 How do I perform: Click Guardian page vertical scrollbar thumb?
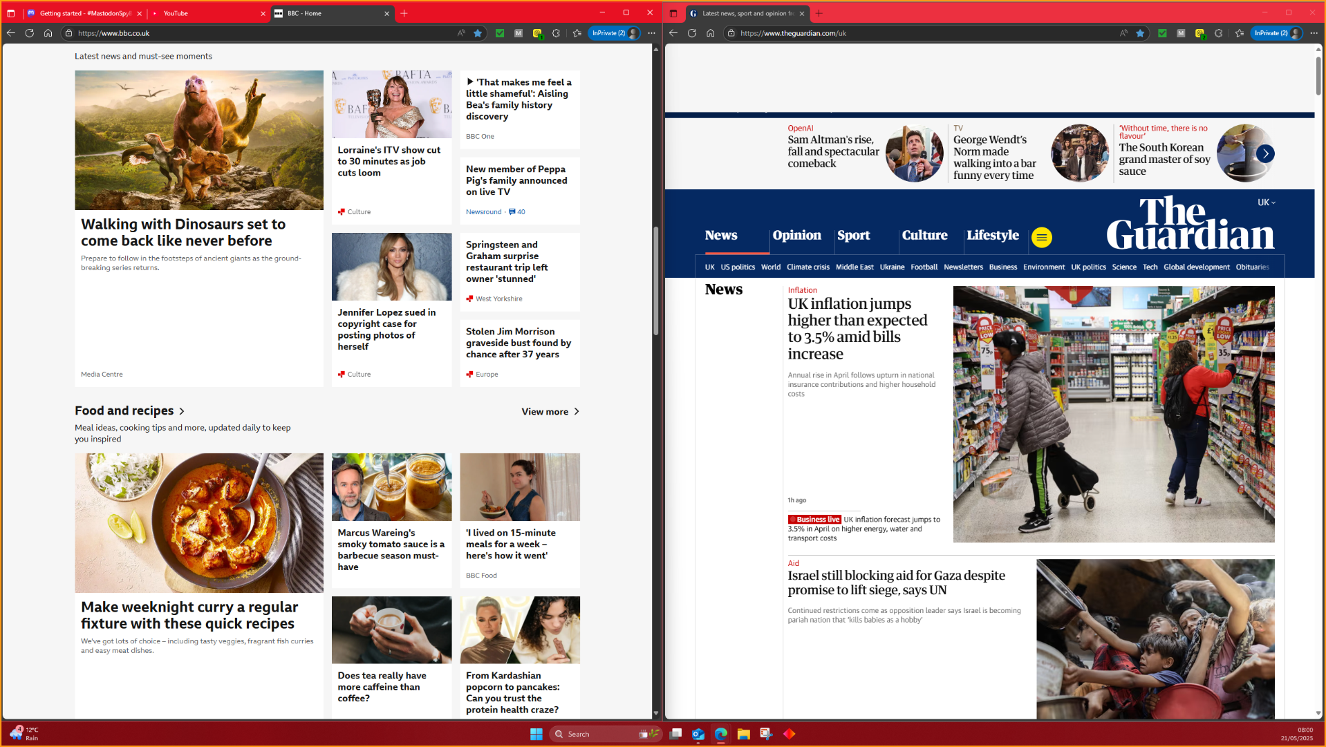[x=1318, y=76]
